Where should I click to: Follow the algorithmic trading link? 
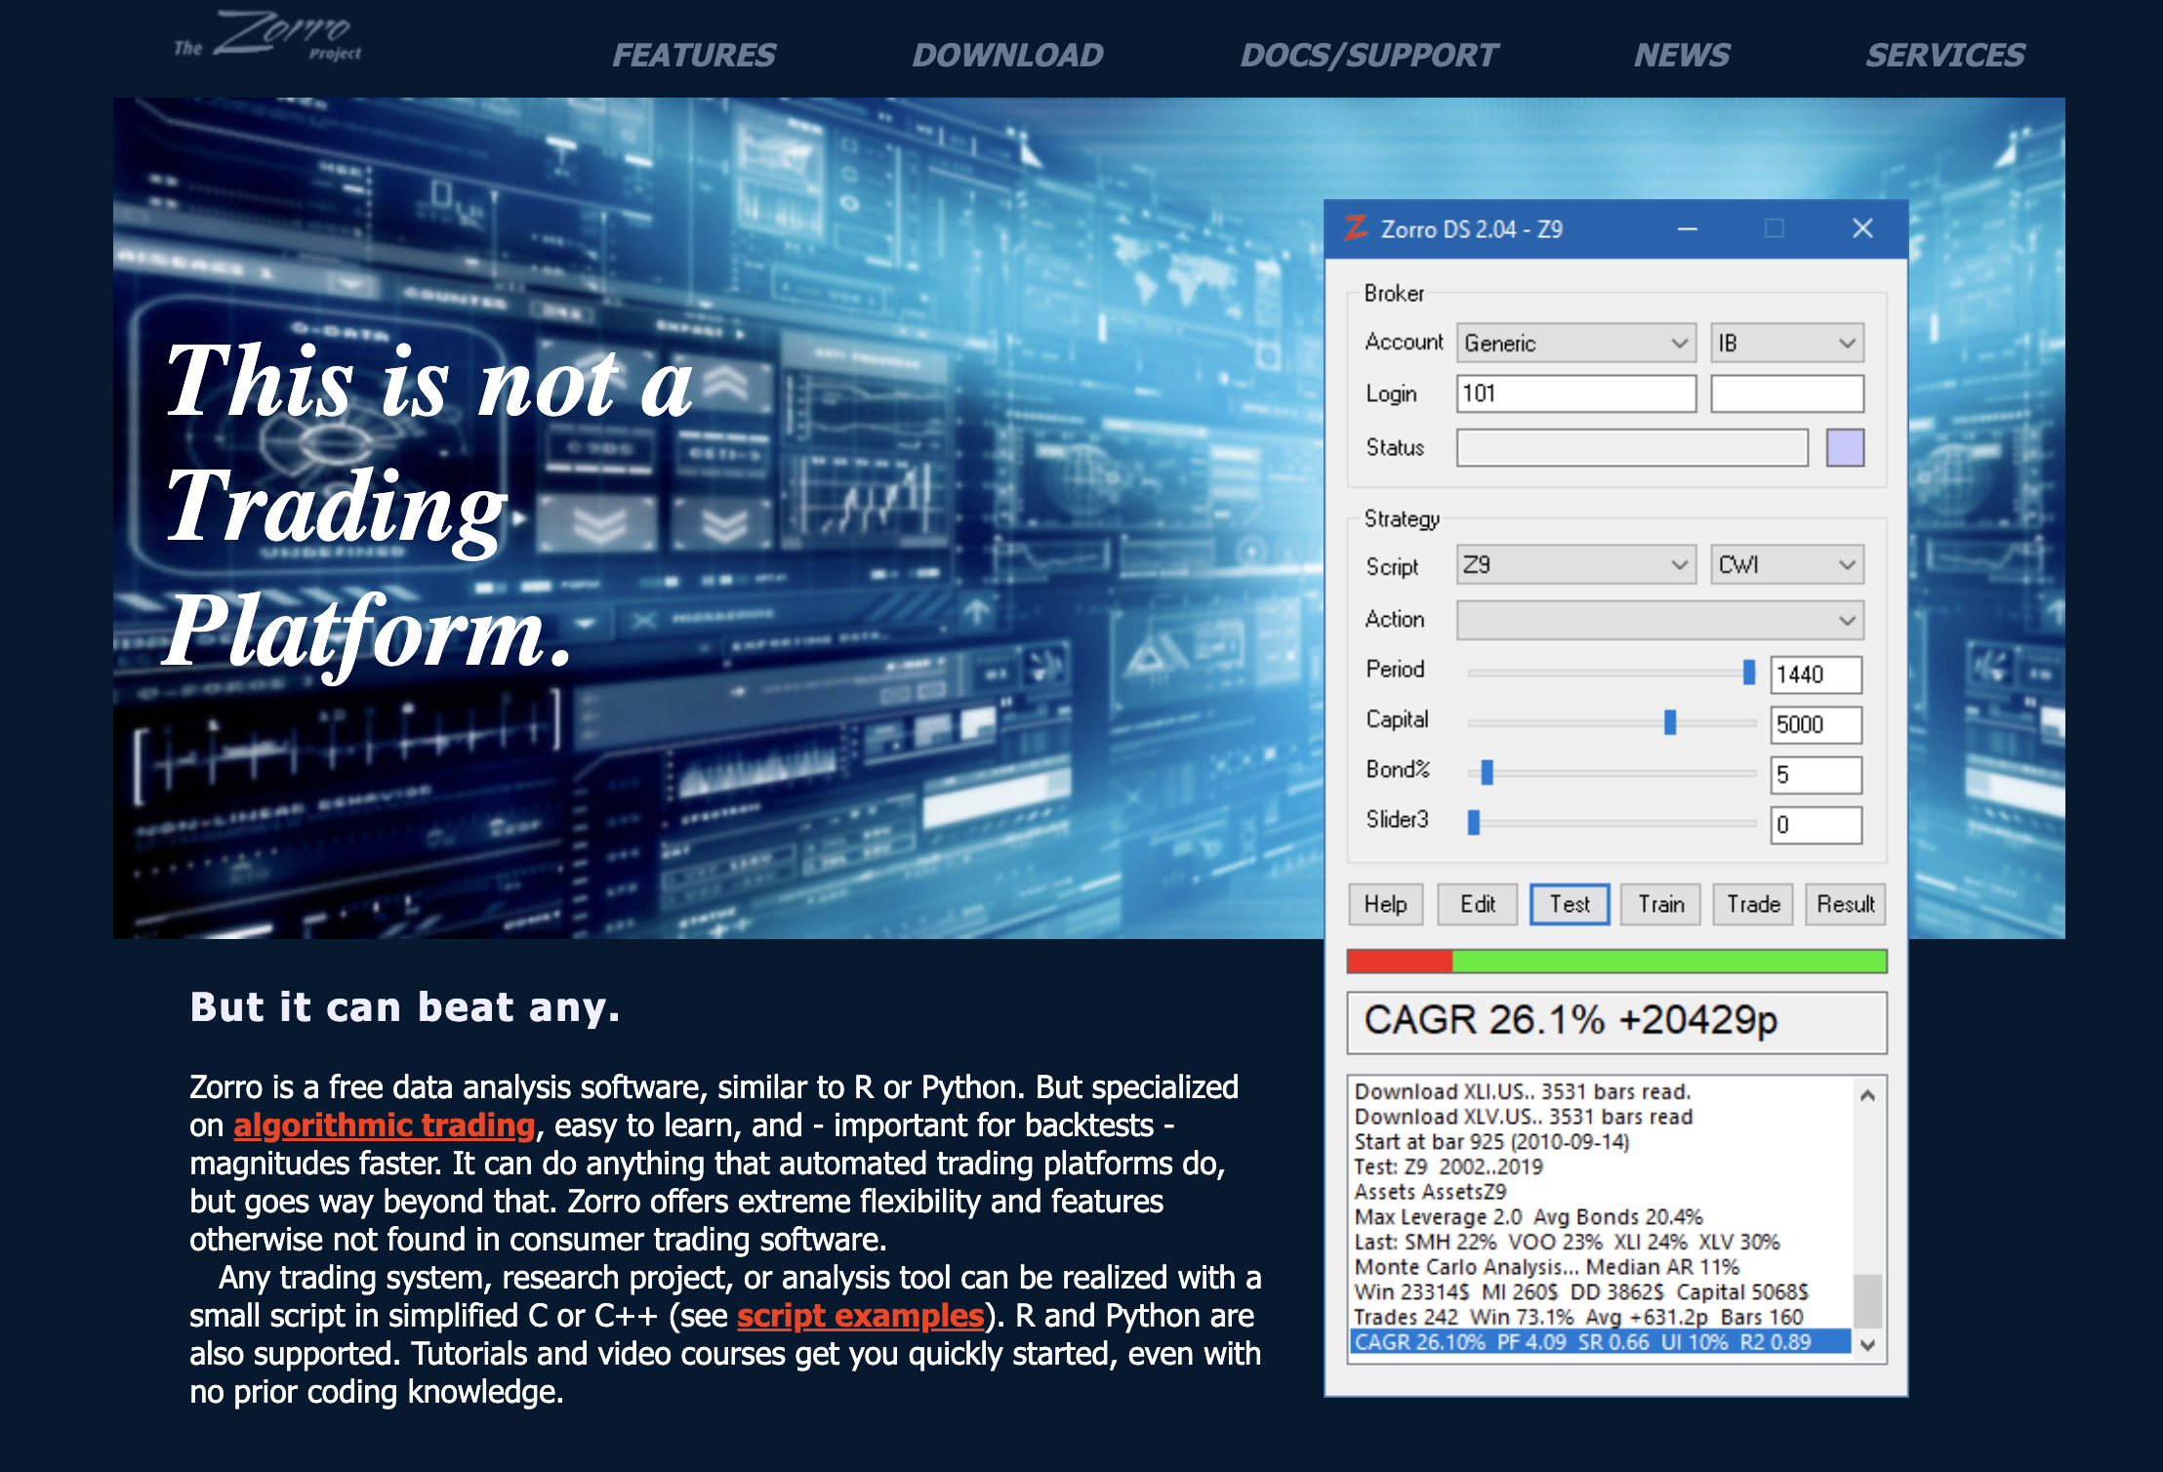point(384,1125)
